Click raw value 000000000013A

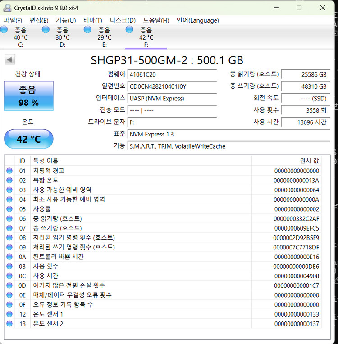coord(296,181)
